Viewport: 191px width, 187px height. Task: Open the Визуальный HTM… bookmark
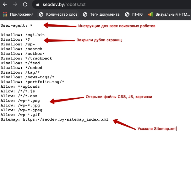click(x=170, y=14)
